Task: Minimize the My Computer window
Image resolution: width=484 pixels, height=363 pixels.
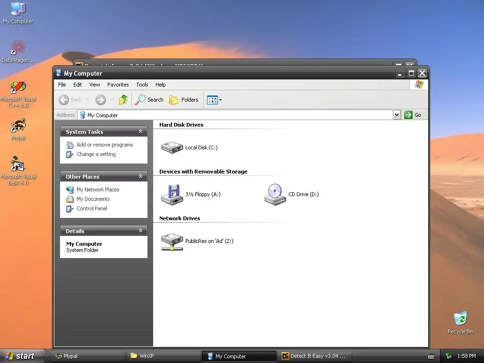Action: tap(400, 73)
